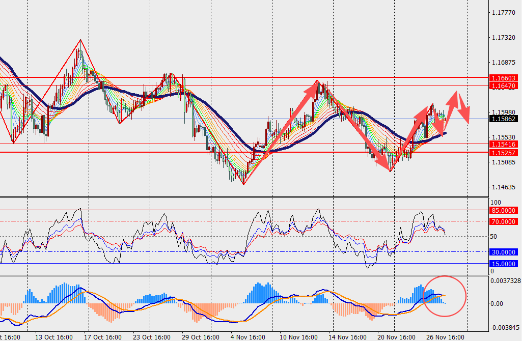Click the 4 Nov 16:00 time label

pyautogui.click(x=248, y=337)
